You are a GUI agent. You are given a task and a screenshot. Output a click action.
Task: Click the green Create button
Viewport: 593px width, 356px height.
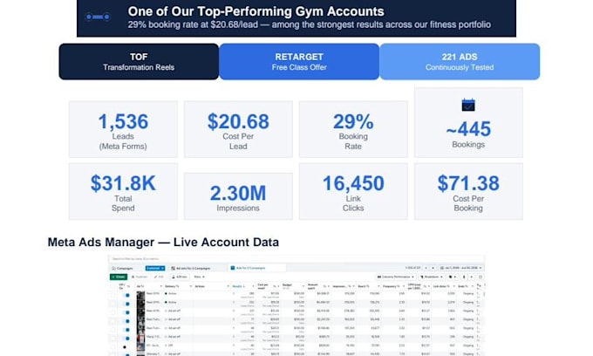[119, 277]
